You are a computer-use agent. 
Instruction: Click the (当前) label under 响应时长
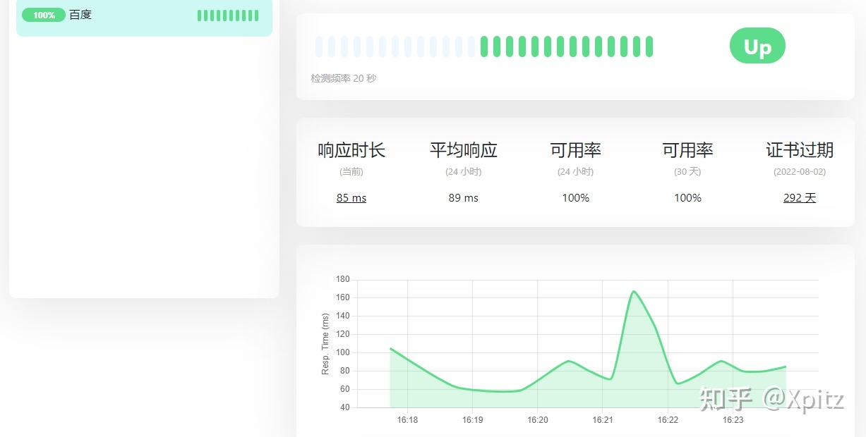pyautogui.click(x=351, y=172)
